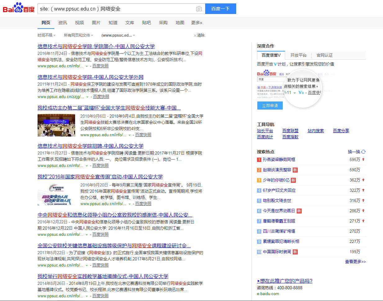Select the 百度信誉V tab
The height and width of the screenshot is (301, 383).
pos(271,55)
